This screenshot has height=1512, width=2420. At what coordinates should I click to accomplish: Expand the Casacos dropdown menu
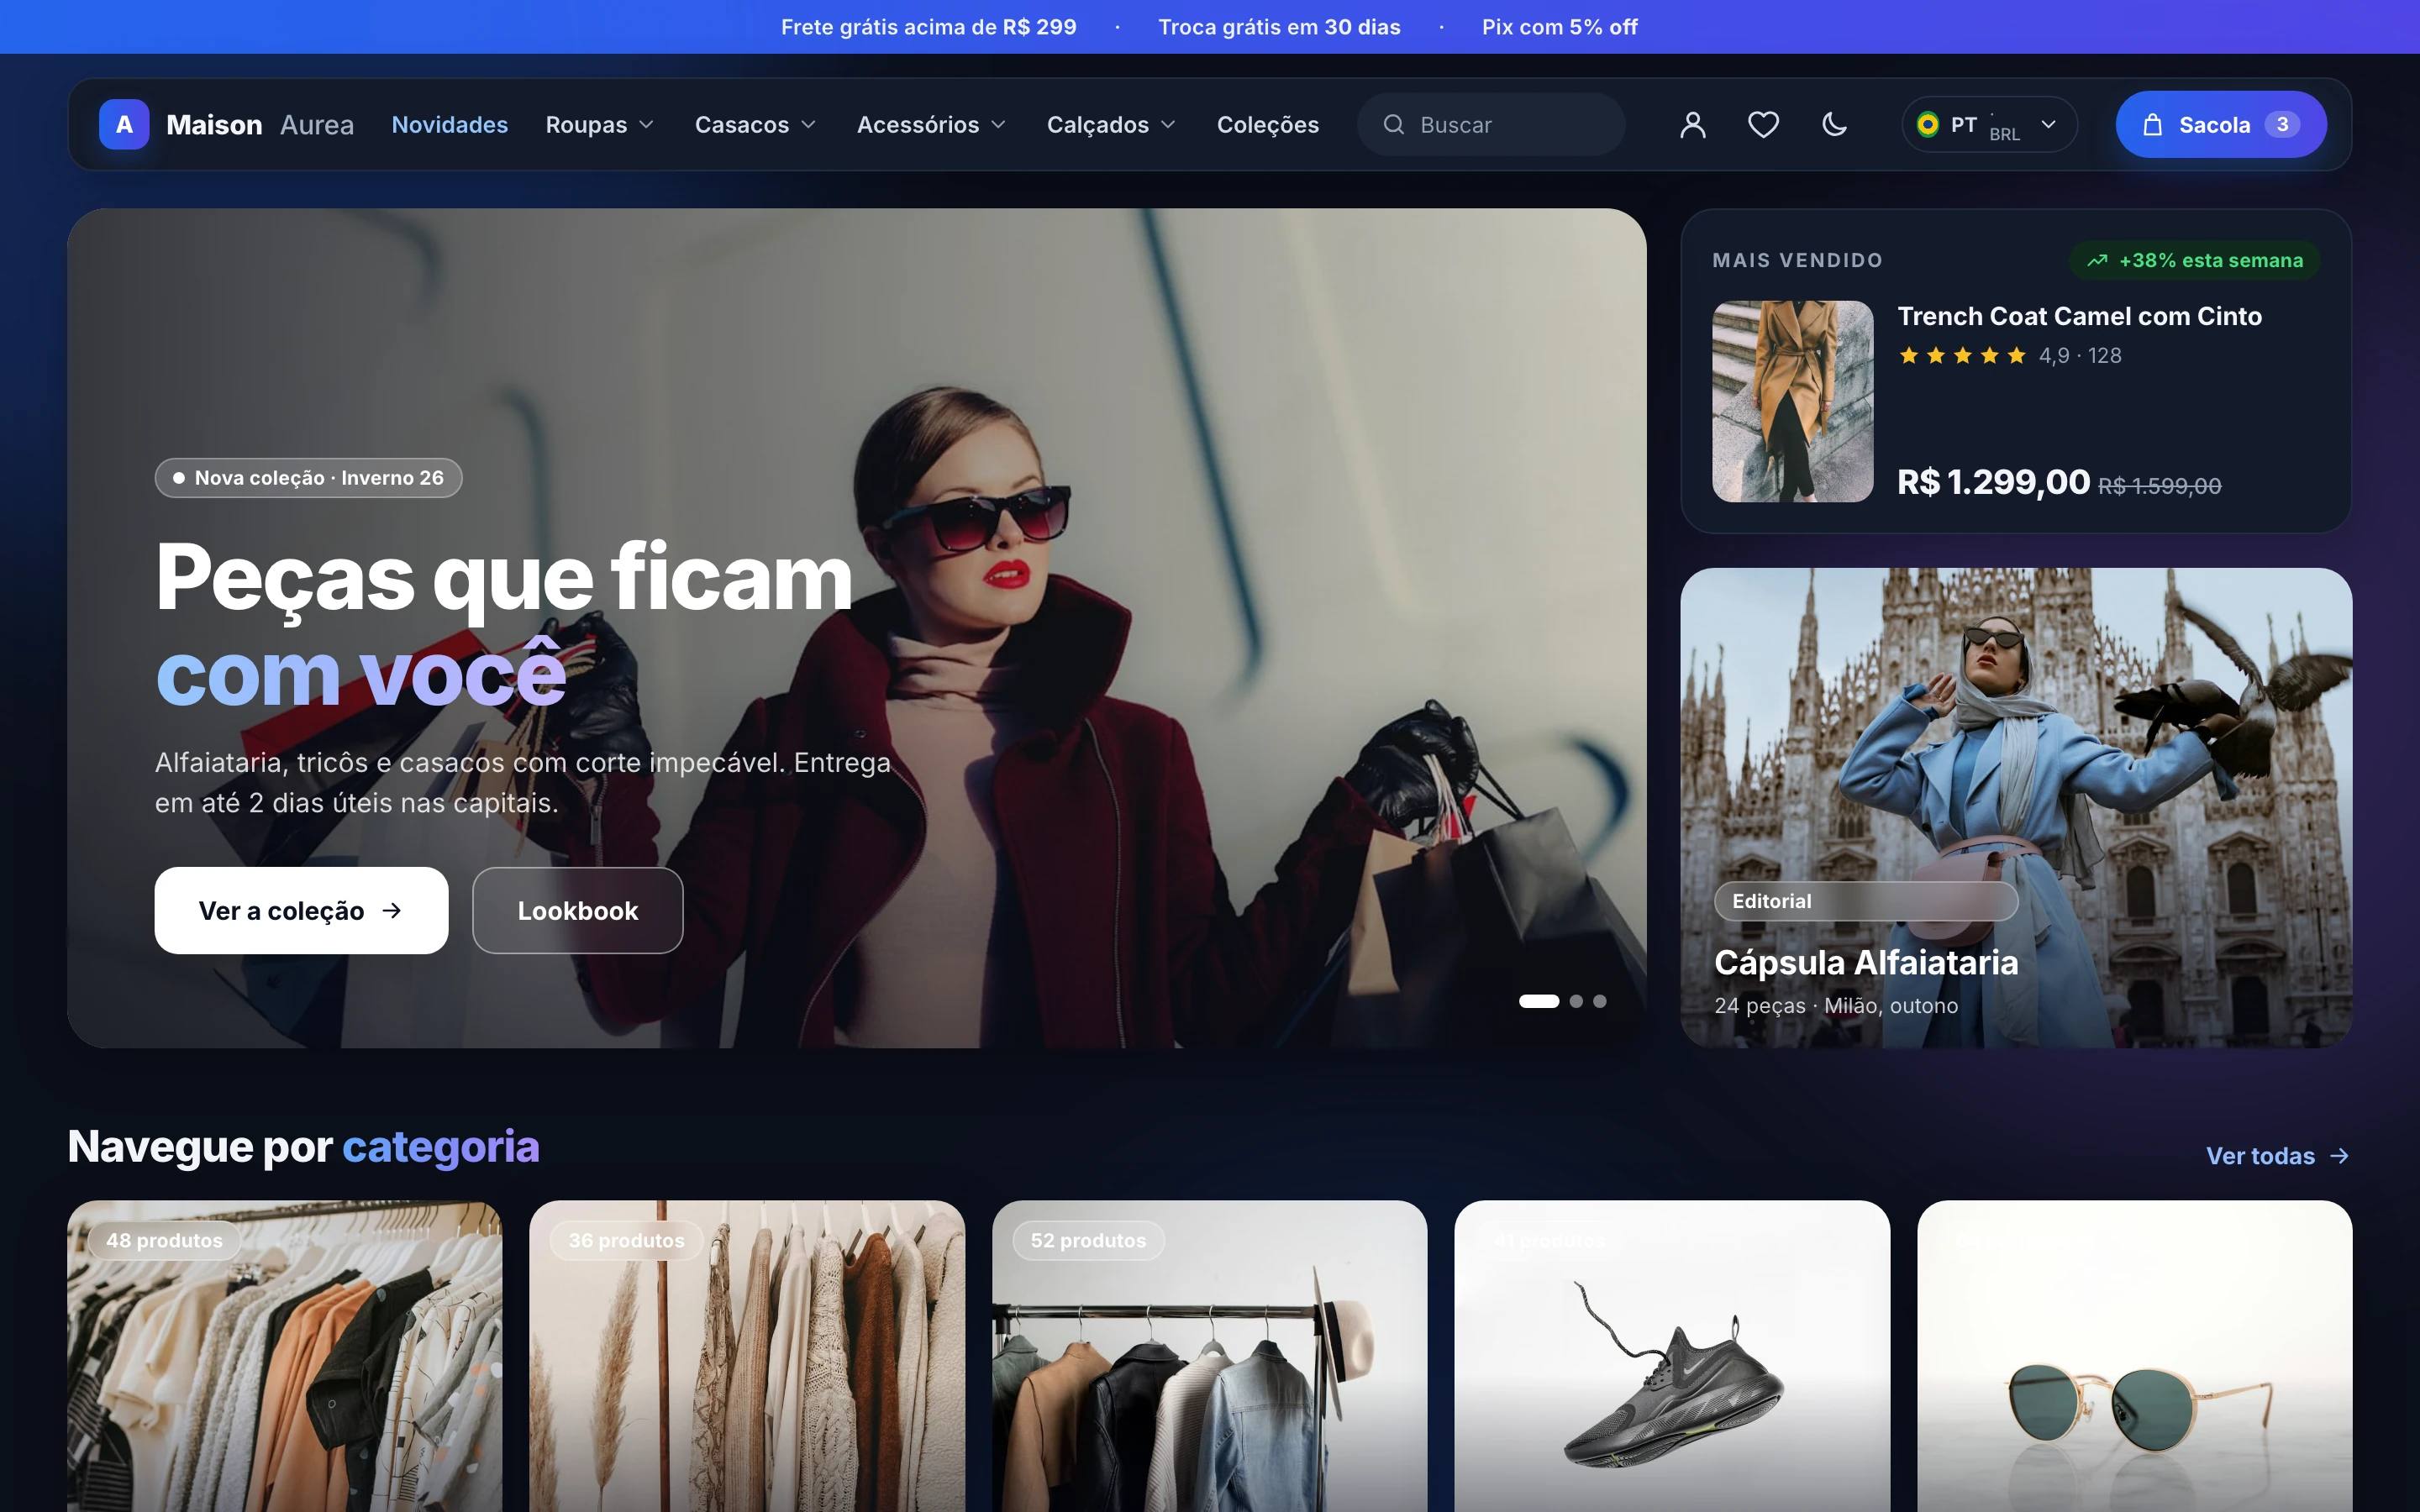point(755,125)
